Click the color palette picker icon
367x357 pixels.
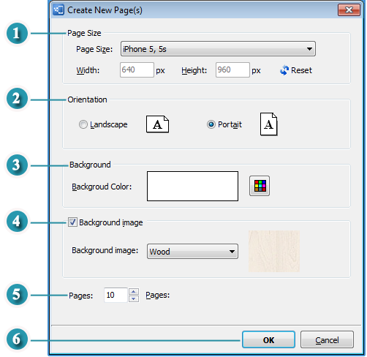point(260,186)
